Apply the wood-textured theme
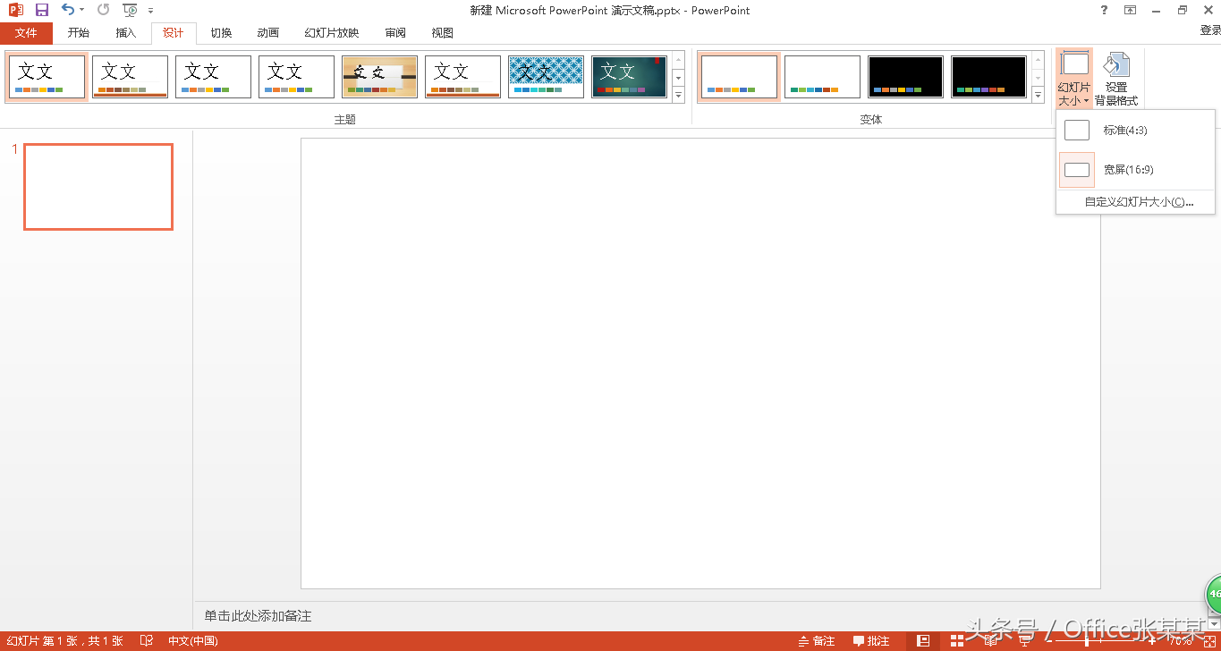Image resolution: width=1221 pixels, height=651 pixels. [379, 77]
